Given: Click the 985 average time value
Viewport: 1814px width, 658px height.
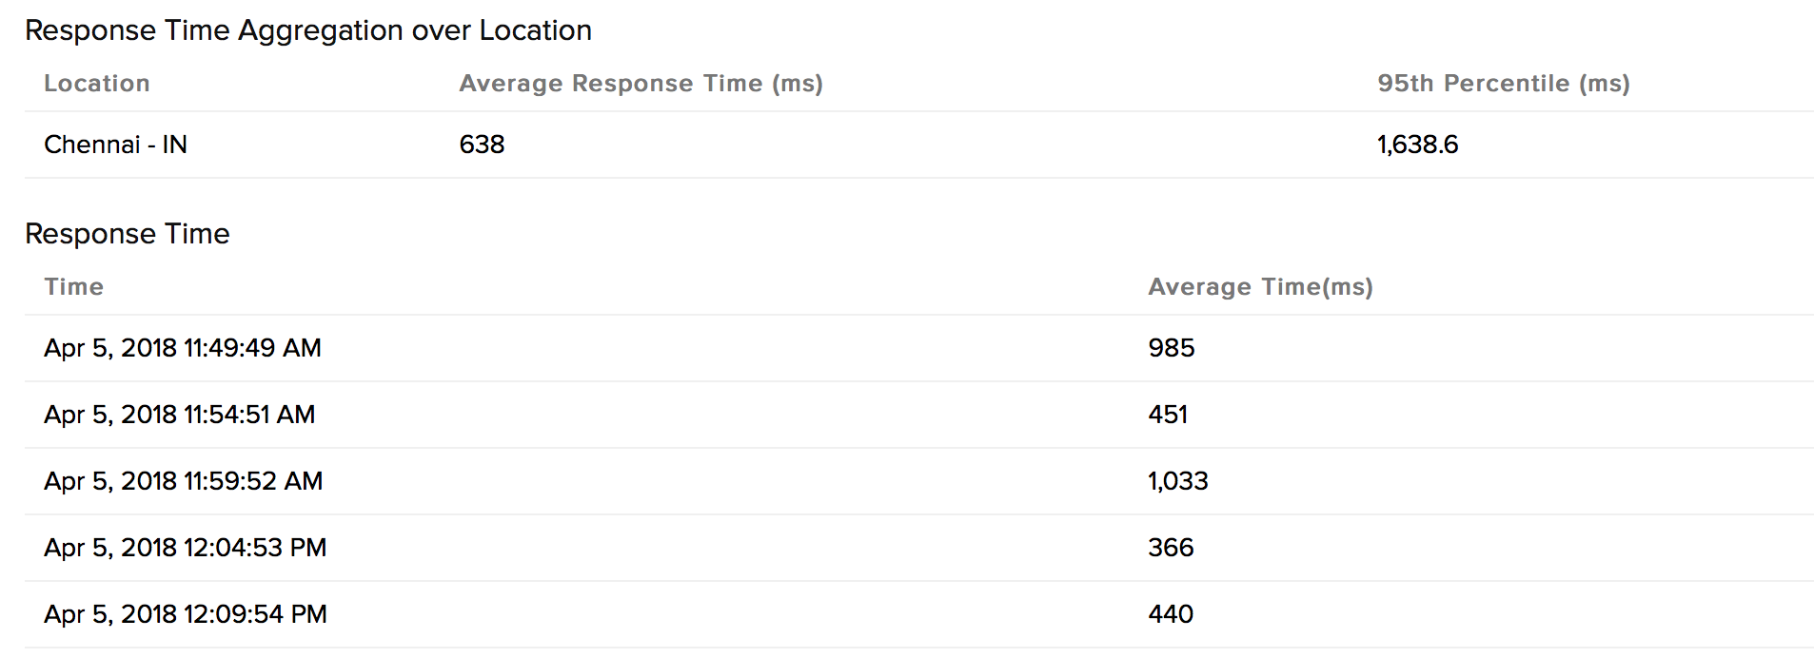Looking at the screenshot, I should [1171, 348].
